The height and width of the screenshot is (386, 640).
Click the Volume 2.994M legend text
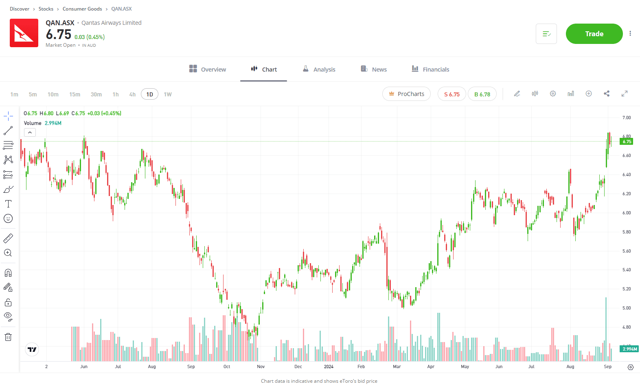[x=43, y=123]
